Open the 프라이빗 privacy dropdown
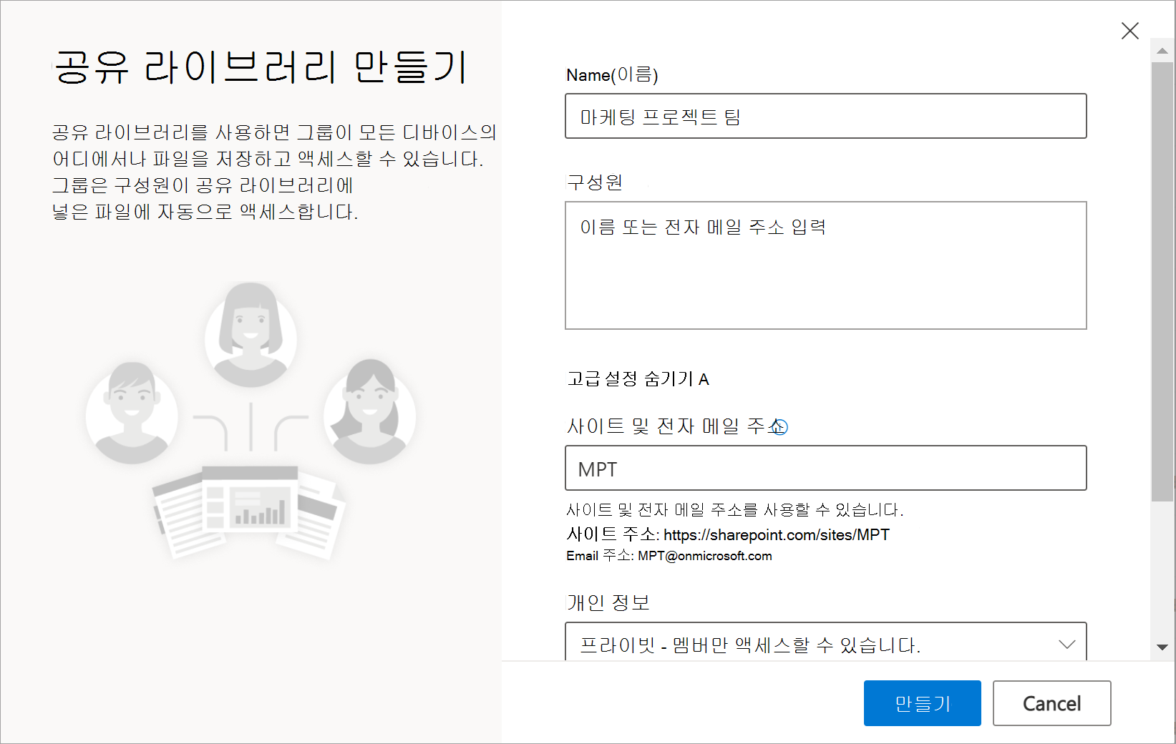This screenshot has width=1176, height=744. pos(825,642)
